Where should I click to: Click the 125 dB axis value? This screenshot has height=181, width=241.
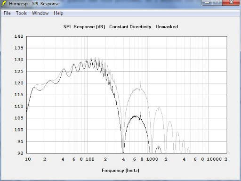click(x=19, y=71)
